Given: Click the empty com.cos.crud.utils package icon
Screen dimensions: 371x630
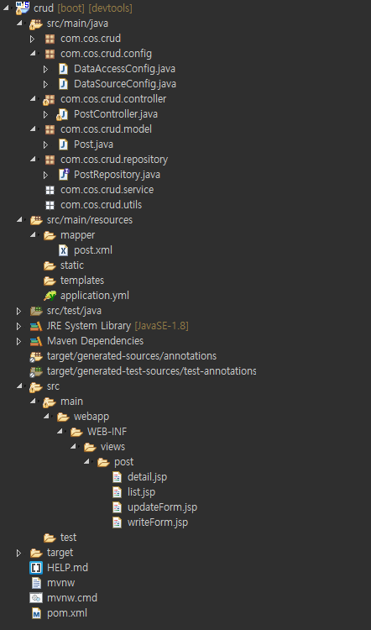Looking at the screenshot, I should (x=50, y=205).
